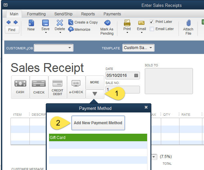Open the Customer:Job dropdown
The height and width of the screenshot is (170, 204).
click(x=70, y=48)
